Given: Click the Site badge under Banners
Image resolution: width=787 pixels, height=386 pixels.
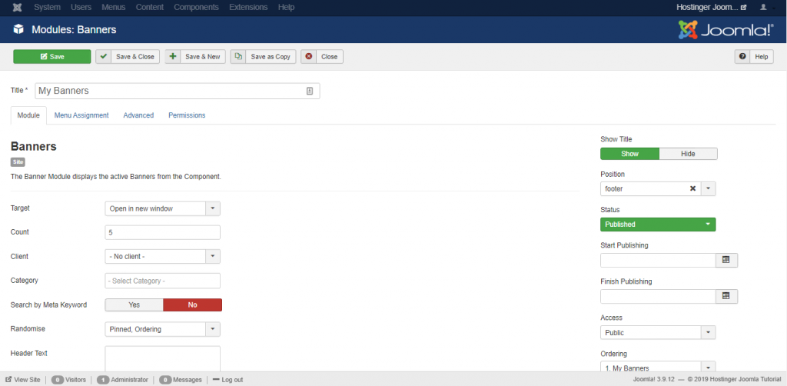Looking at the screenshot, I should coord(18,162).
